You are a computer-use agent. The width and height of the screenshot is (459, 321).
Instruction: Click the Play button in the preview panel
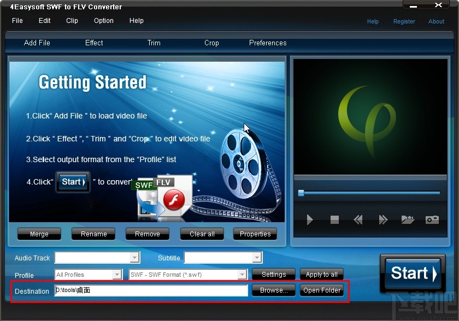[310, 220]
